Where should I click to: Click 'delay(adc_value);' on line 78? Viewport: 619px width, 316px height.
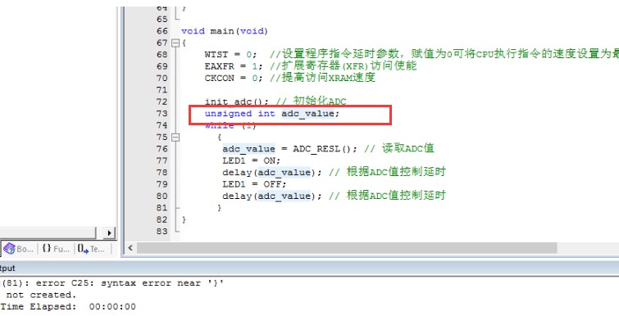[x=272, y=173]
